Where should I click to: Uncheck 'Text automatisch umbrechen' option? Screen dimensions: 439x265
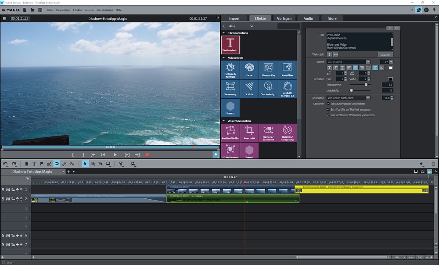point(328,104)
